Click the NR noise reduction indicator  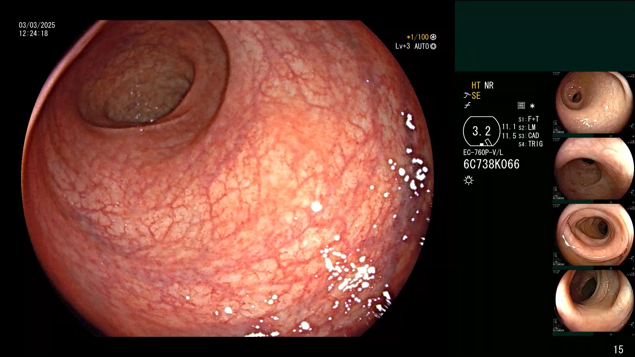pos(489,85)
